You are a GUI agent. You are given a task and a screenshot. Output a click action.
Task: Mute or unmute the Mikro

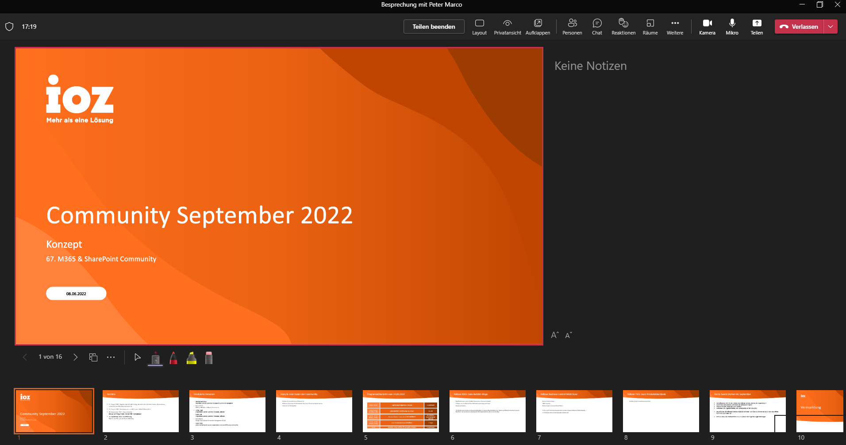tap(732, 27)
